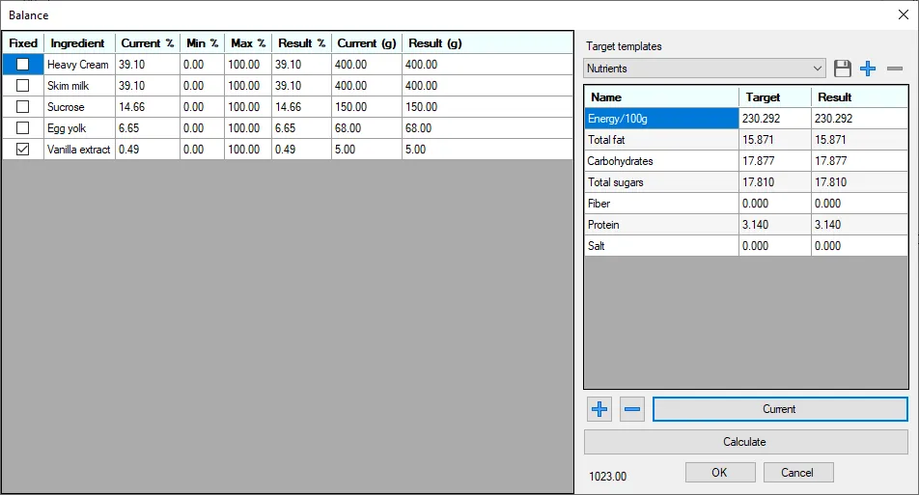This screenshot has height=495, width=919.
Task: Click the Calculate button
Action: tap(745, 442)
